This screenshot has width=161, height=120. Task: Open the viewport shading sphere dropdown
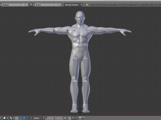5,118
